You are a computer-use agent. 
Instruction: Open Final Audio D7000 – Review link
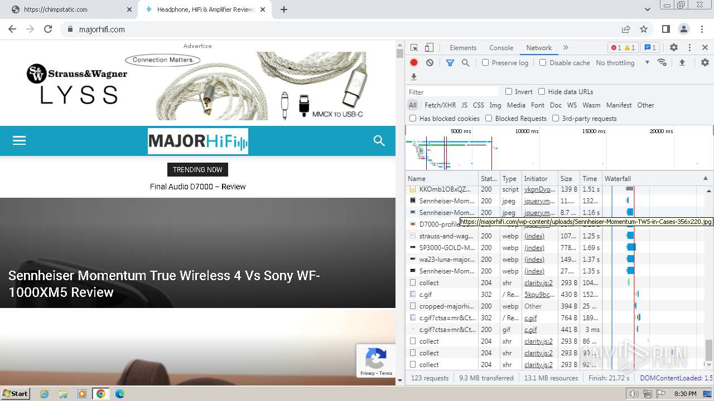(x=197, y=187)
